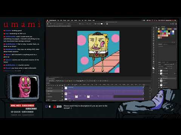Switch to the Swatches panel tab
The image size is (181, 135).
click(163, 27)
